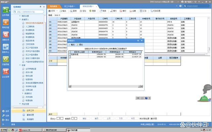Click 退出 in the 信息提示 dialog
The image size is (212, 132).
79,44
